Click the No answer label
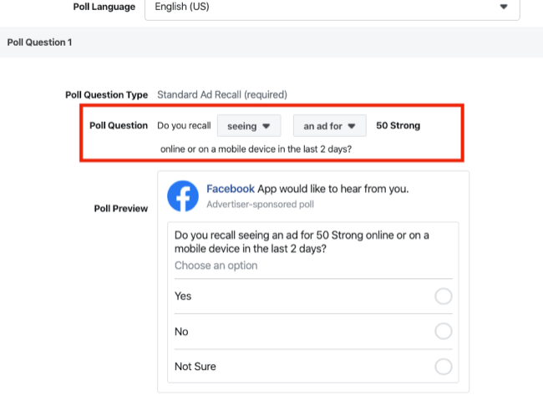 181,331
